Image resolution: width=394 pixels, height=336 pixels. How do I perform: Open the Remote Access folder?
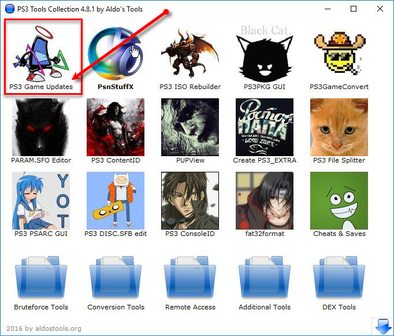click(190, 276)
